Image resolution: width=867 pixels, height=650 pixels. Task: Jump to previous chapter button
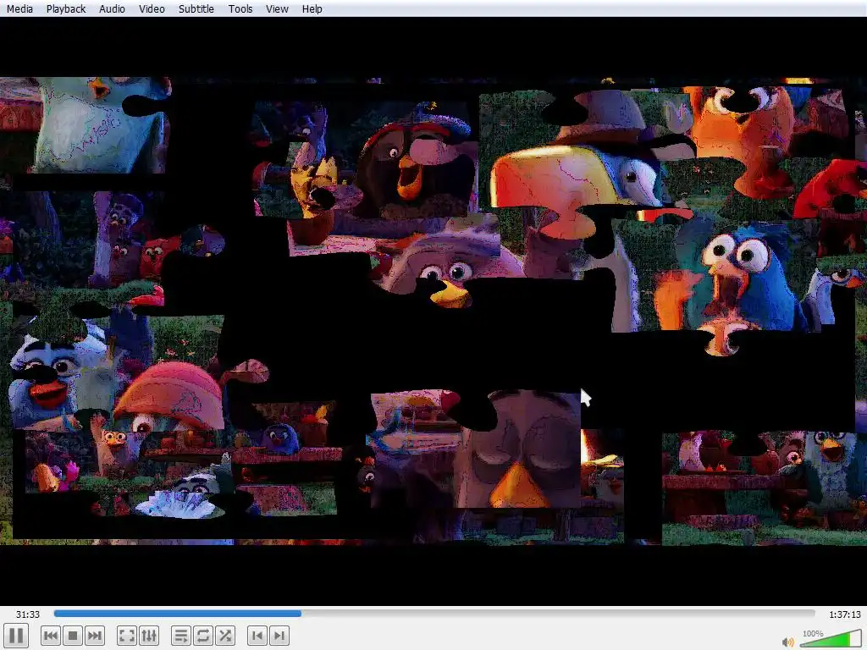click(x=257, y=636)
